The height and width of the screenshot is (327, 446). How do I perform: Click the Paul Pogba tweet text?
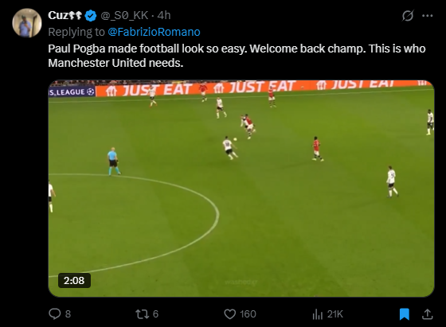pyautogui.click(x=237, y=56)
